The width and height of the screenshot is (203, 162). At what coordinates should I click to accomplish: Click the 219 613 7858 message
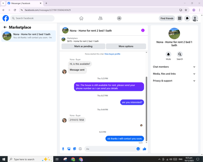click(77, 120)
